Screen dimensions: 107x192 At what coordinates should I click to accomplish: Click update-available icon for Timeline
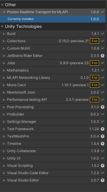[x=103, y=144]
